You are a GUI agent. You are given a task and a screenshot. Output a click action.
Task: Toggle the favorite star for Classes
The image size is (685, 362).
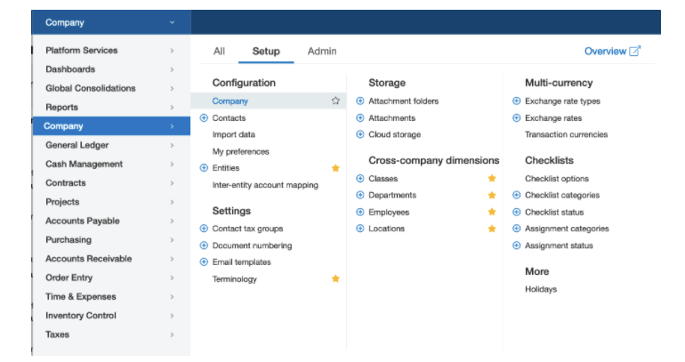(492, 178)
